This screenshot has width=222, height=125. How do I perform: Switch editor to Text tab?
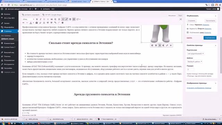180,16
